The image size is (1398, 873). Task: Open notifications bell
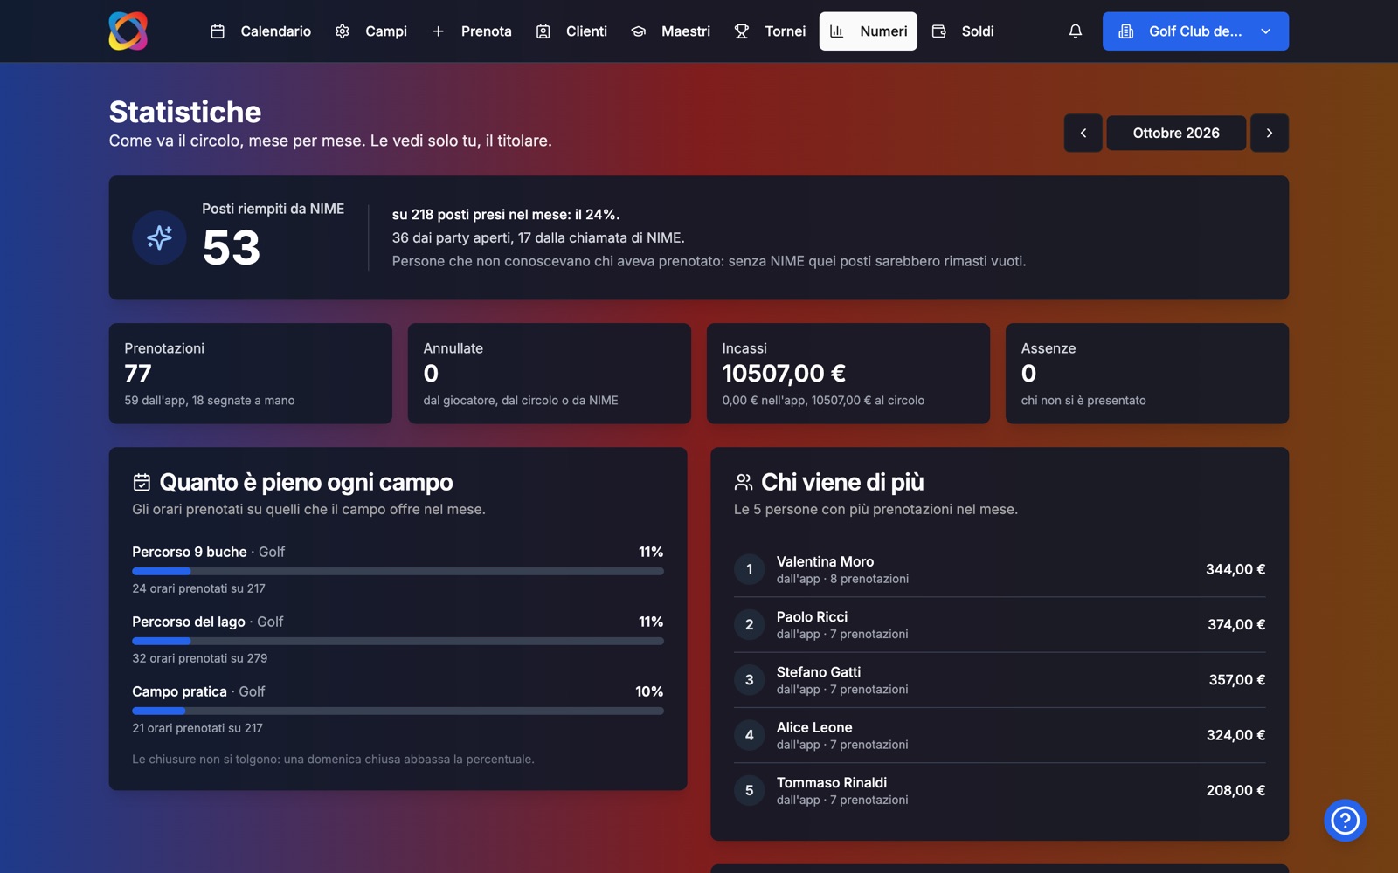pyautogui.click(x=1076, y=31)
